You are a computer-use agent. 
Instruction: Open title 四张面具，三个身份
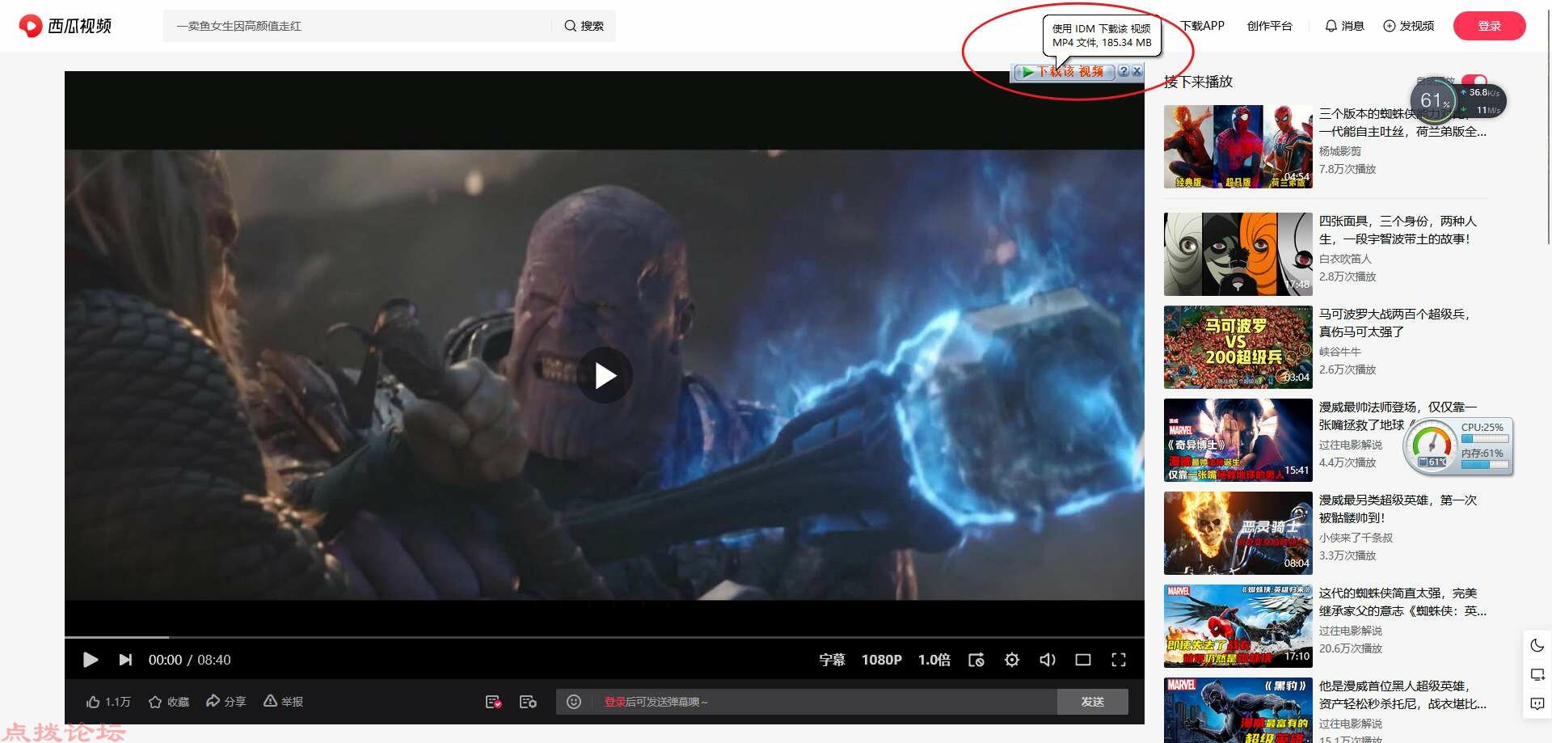(x=1398, y=230)
